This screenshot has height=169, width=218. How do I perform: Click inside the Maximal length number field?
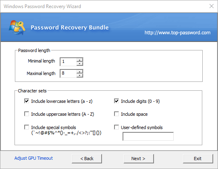point(68,73)
